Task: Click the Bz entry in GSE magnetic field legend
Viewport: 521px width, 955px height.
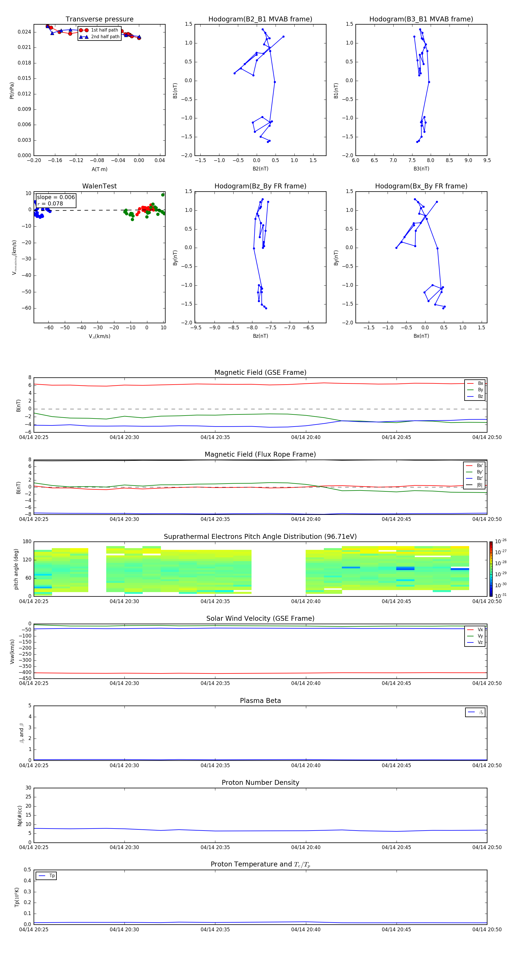Action: pyautogui.click(x=475, y=397)
